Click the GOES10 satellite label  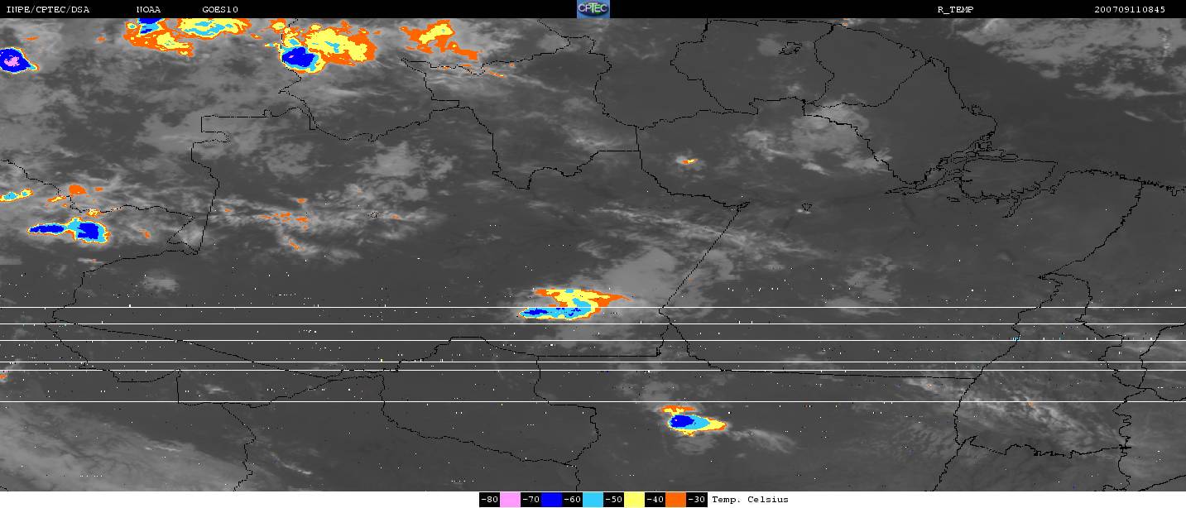219,9
